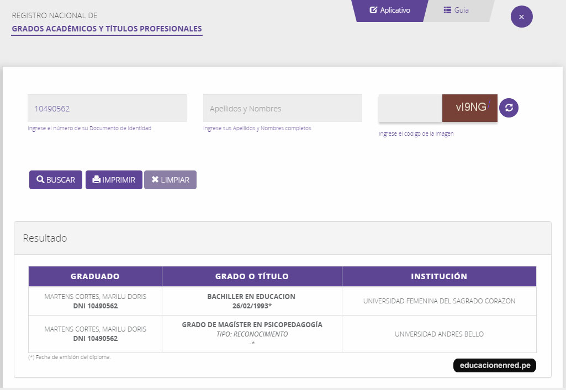566x390 pixels.
Task: Click TIPO: RECONOCIMIENTO text
Action: pyautogui.click(x=252, y=334)
